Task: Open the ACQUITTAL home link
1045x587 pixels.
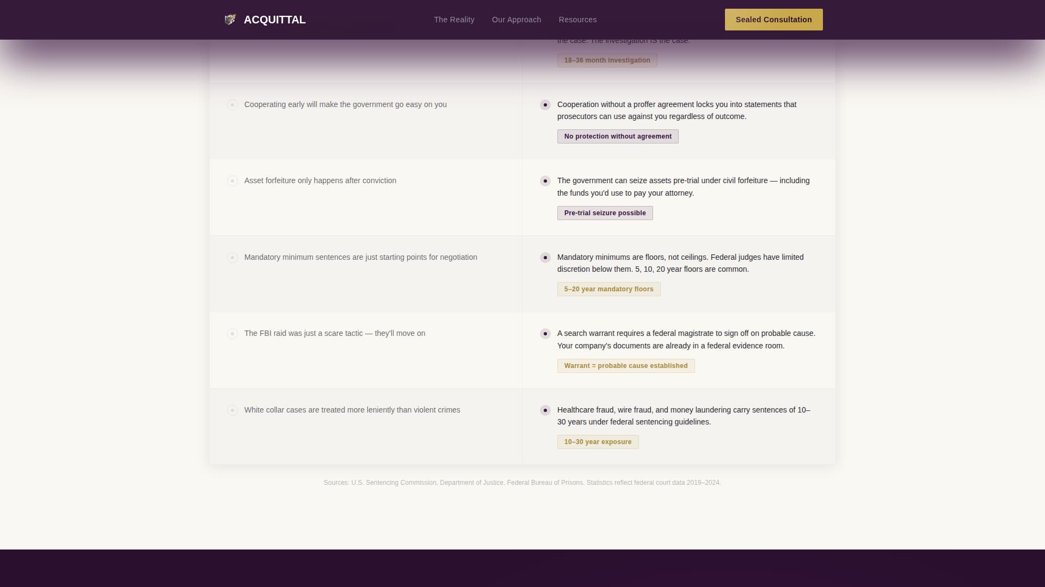Action: 265,20
